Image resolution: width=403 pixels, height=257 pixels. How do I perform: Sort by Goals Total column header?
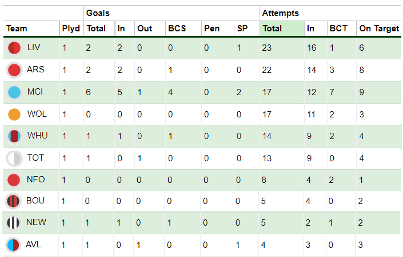[96, 28]
